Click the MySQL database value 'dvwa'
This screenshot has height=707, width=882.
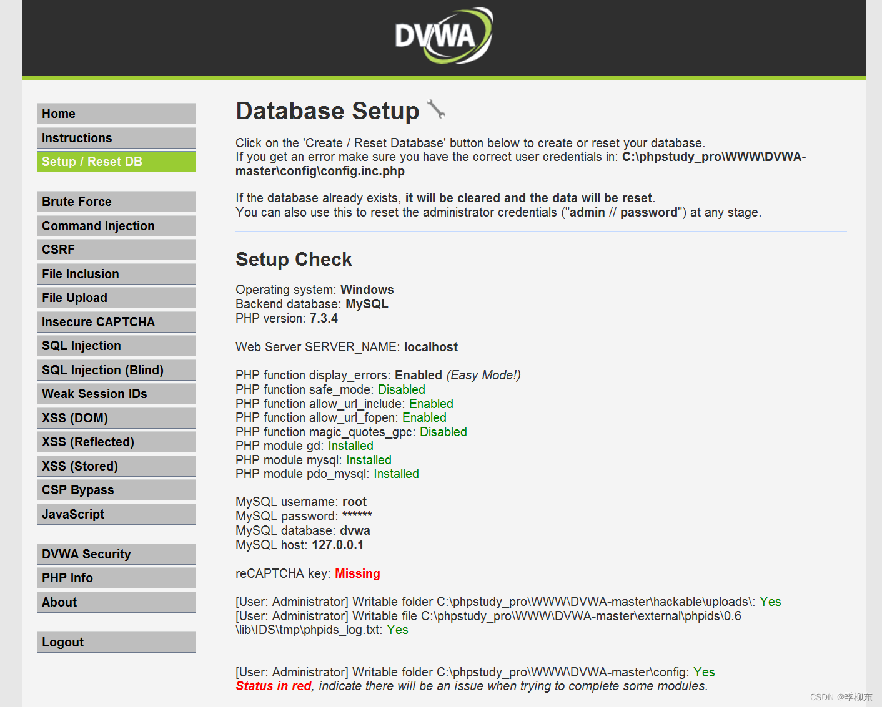355,530
